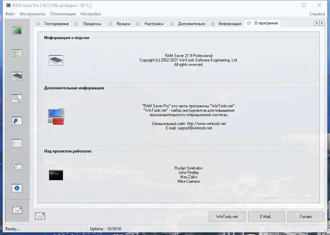Click the RAM chip icon in the sidebar

coord(17,75)
